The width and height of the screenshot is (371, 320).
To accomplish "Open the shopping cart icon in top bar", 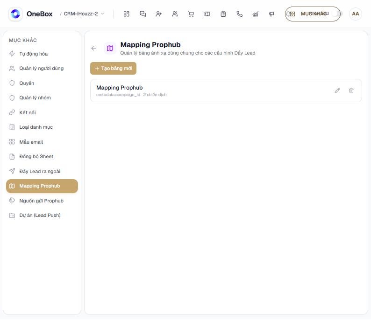I will pyautogui.click(x=191, y=14).
